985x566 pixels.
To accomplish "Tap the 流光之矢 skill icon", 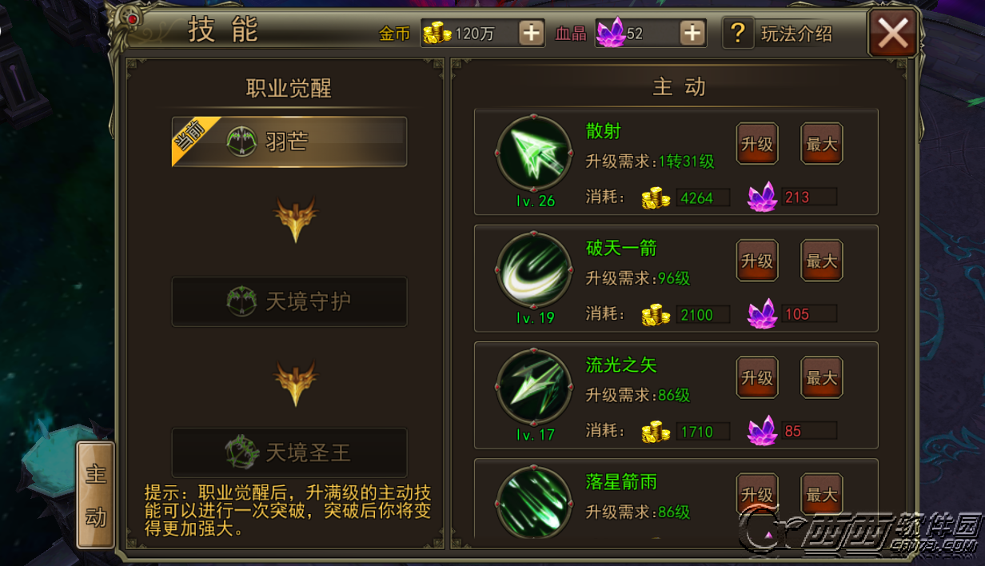I will pyautogui.click(x=534, y=387).
